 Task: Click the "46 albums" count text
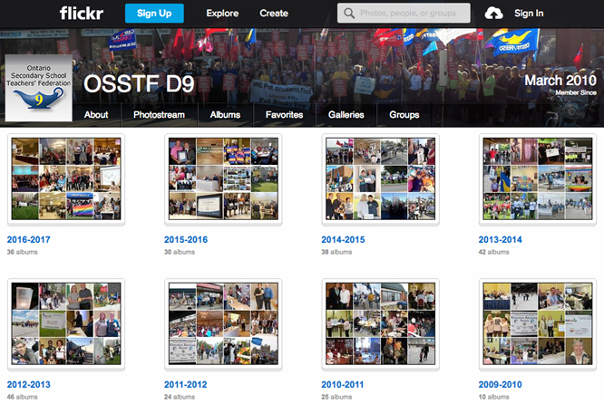[23, 397]
